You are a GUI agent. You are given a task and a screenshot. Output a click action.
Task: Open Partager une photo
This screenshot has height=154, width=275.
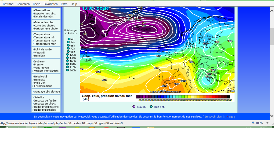[x=46, y=29]
